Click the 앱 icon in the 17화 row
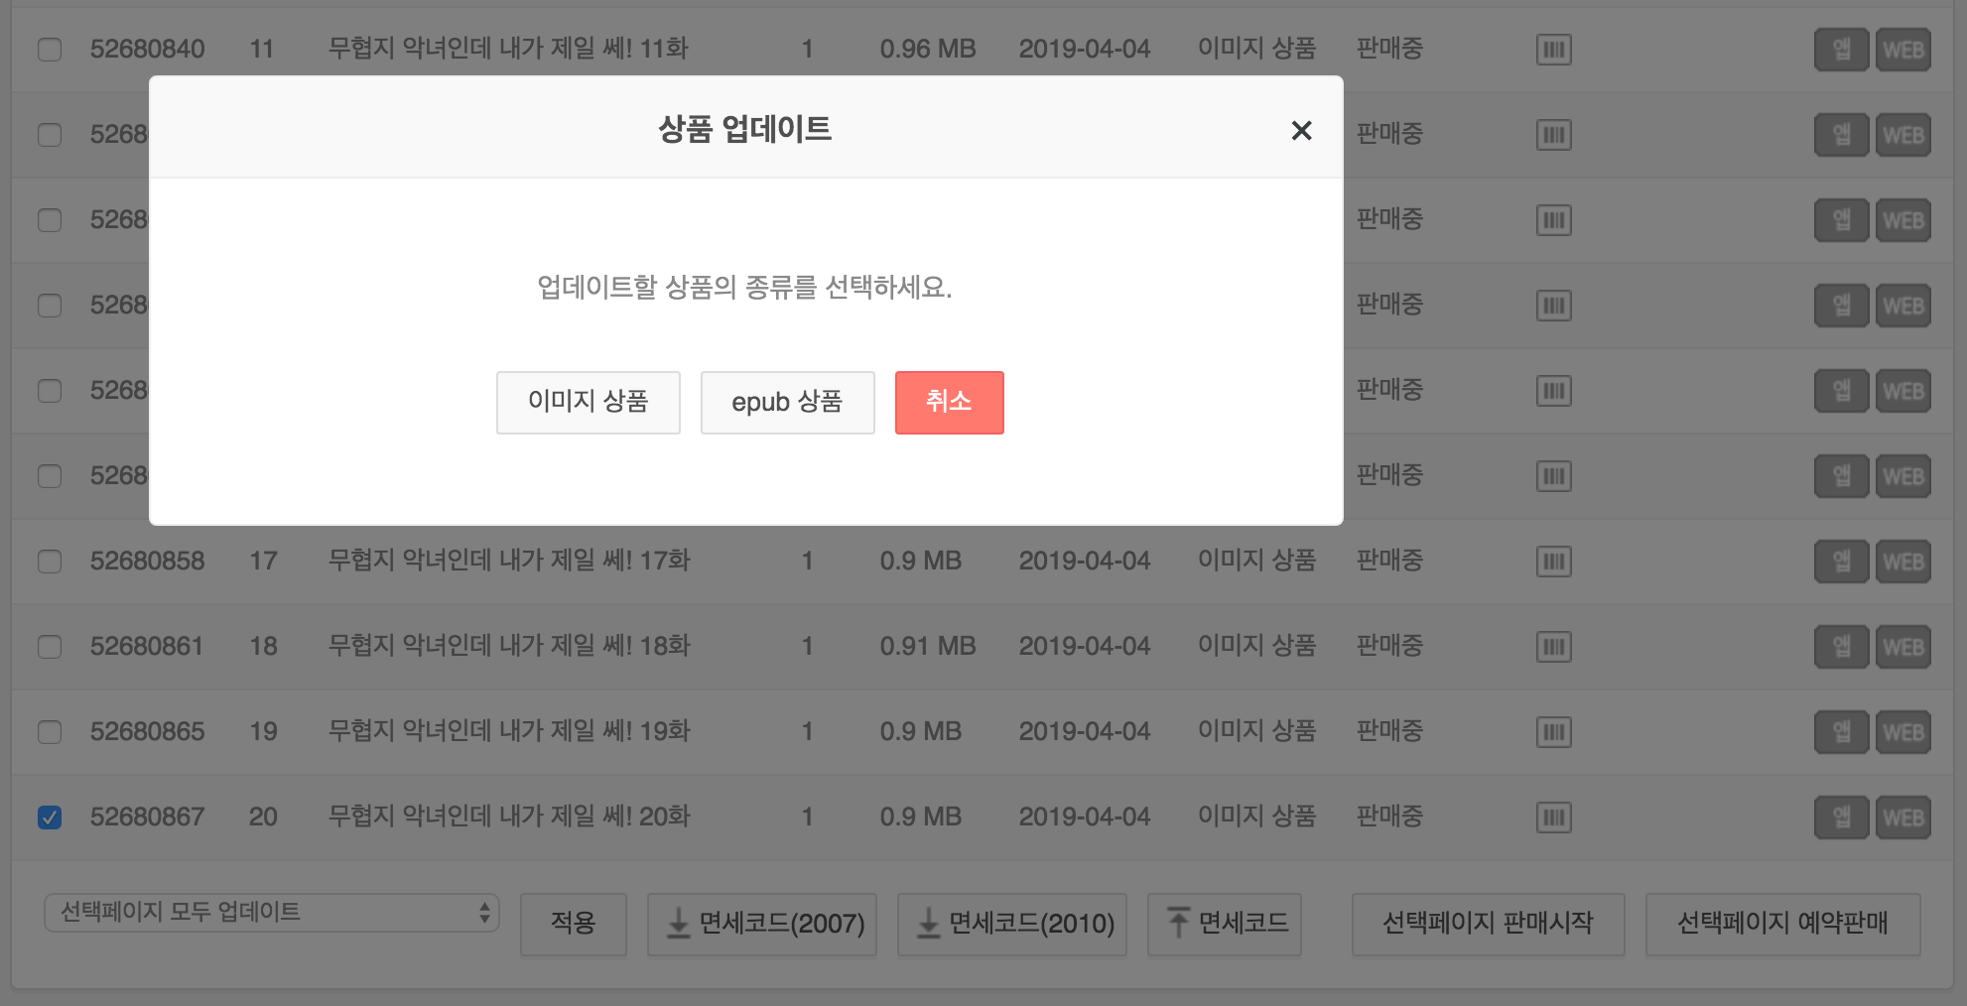Viewport: 1967px width, 1006px height. (x=1842, y=561)
